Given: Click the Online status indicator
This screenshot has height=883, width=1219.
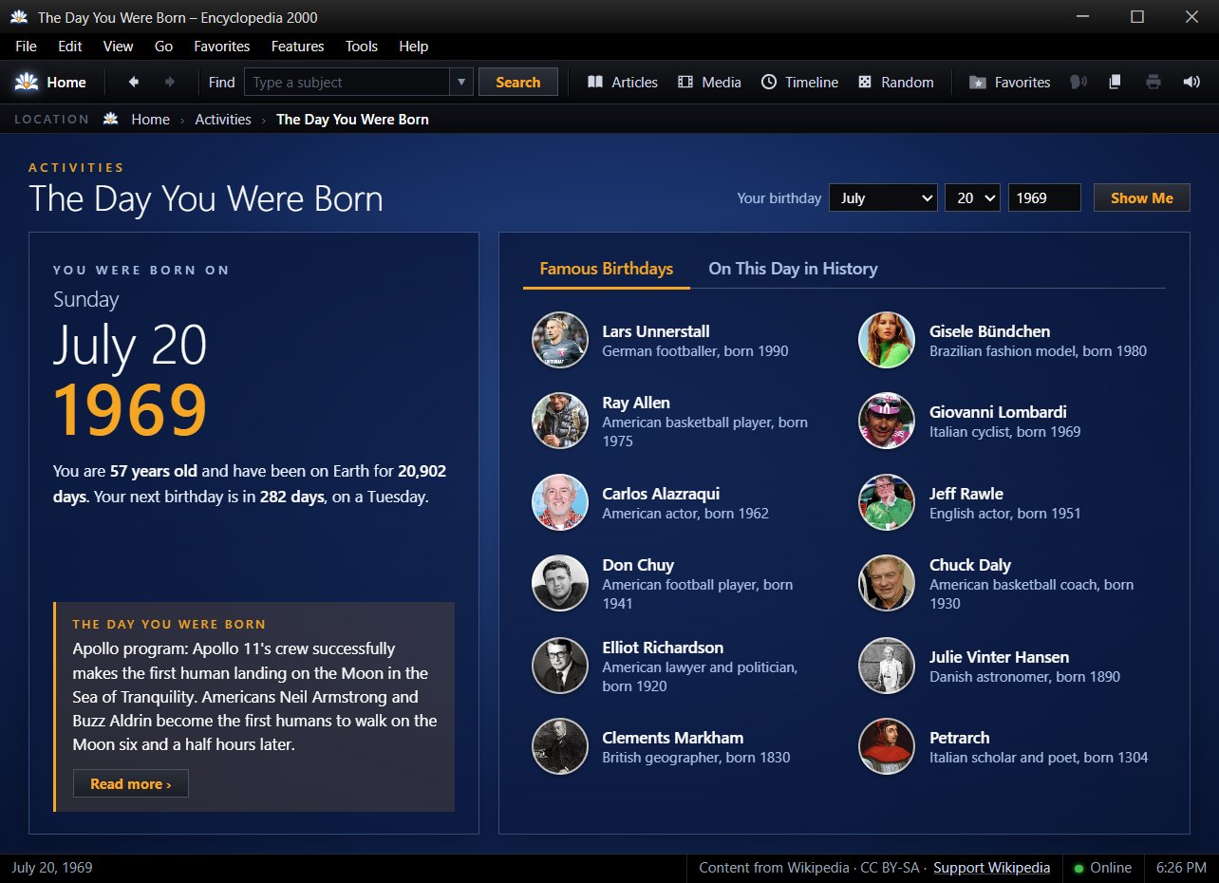Looking at the screenshot, I should click(1103, 868).
